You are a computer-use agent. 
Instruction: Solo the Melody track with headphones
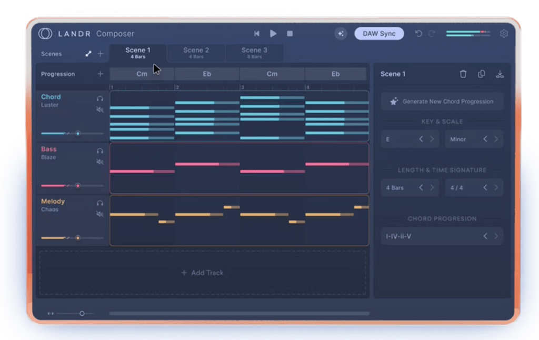99,203
